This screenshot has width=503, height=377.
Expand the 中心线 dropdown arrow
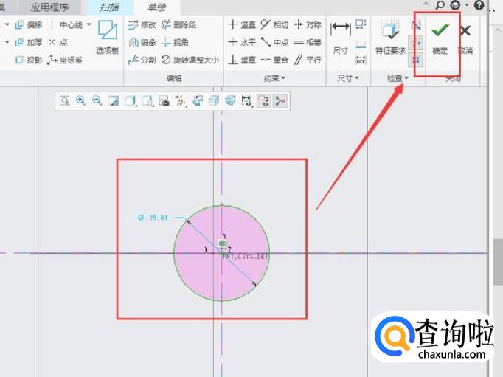(89, 24)
